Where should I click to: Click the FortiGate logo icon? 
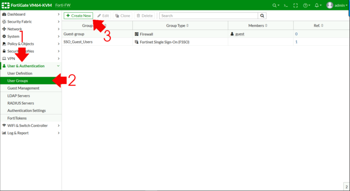click(x=5, y=5)
